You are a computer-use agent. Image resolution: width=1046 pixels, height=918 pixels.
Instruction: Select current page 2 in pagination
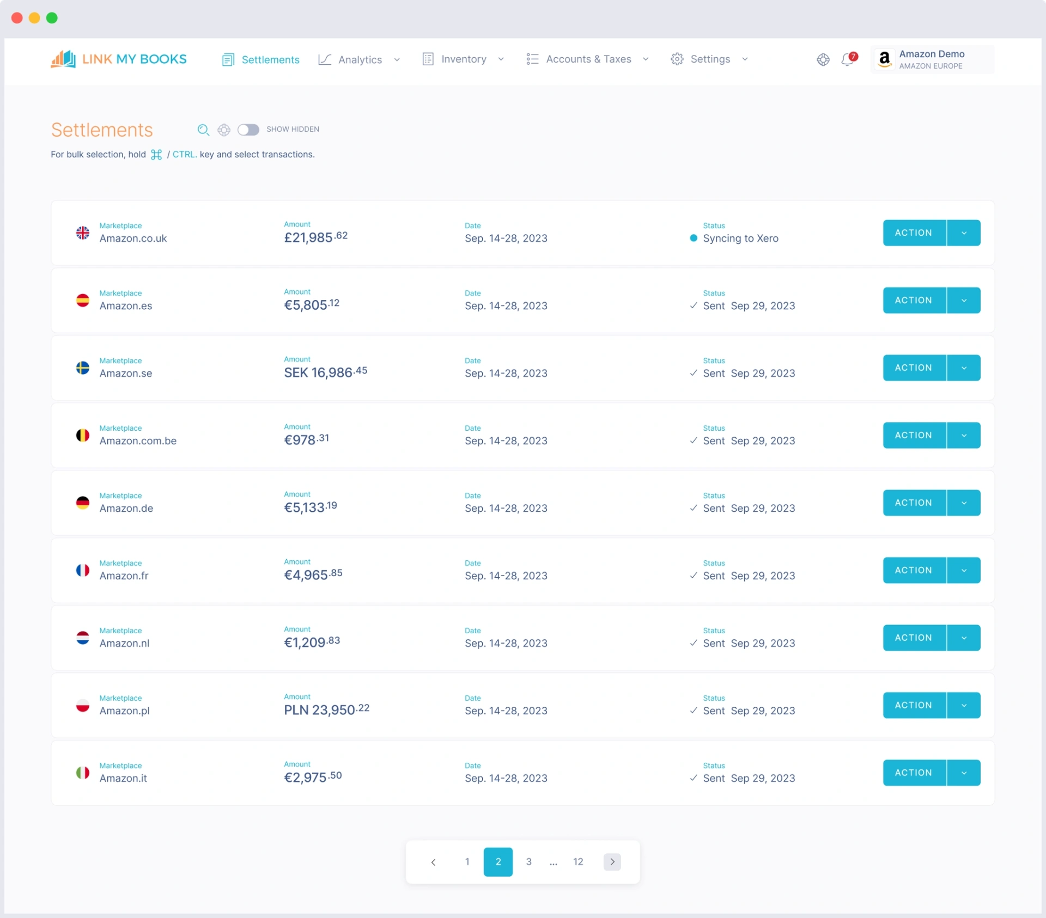click(x=498, y=862)
